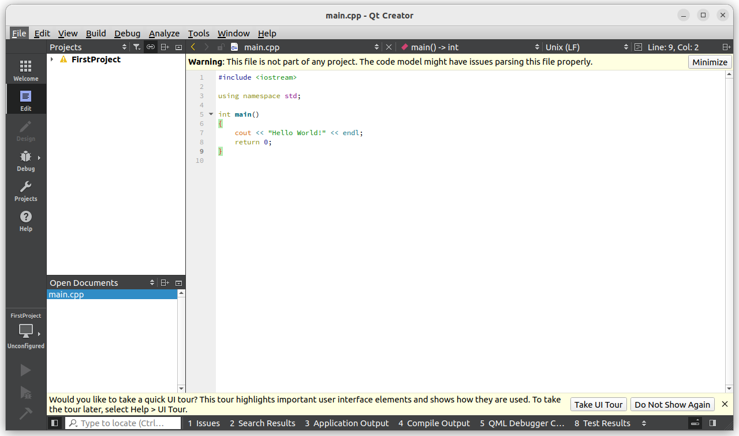739x436 pixels.
Task: Open the Edit menu
Action: click(42, 33)
